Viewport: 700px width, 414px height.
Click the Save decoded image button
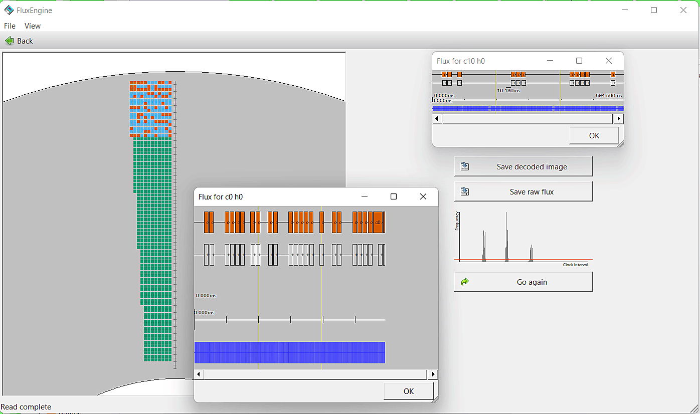[x=532, y=166]
